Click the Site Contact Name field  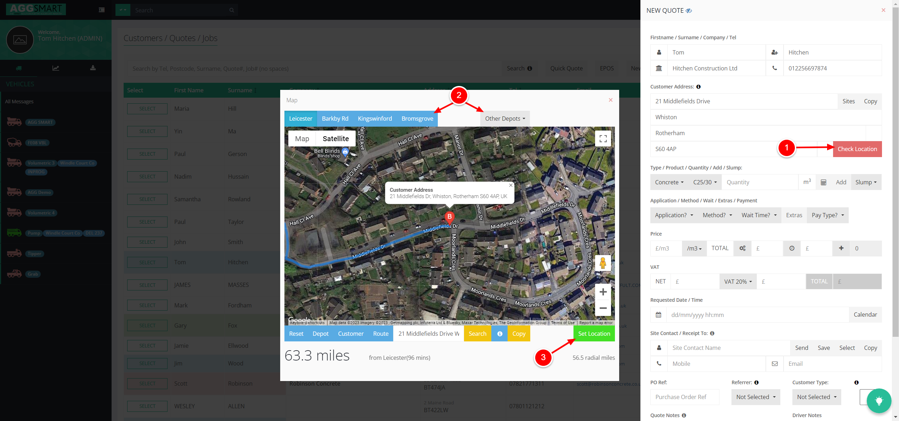729,348
